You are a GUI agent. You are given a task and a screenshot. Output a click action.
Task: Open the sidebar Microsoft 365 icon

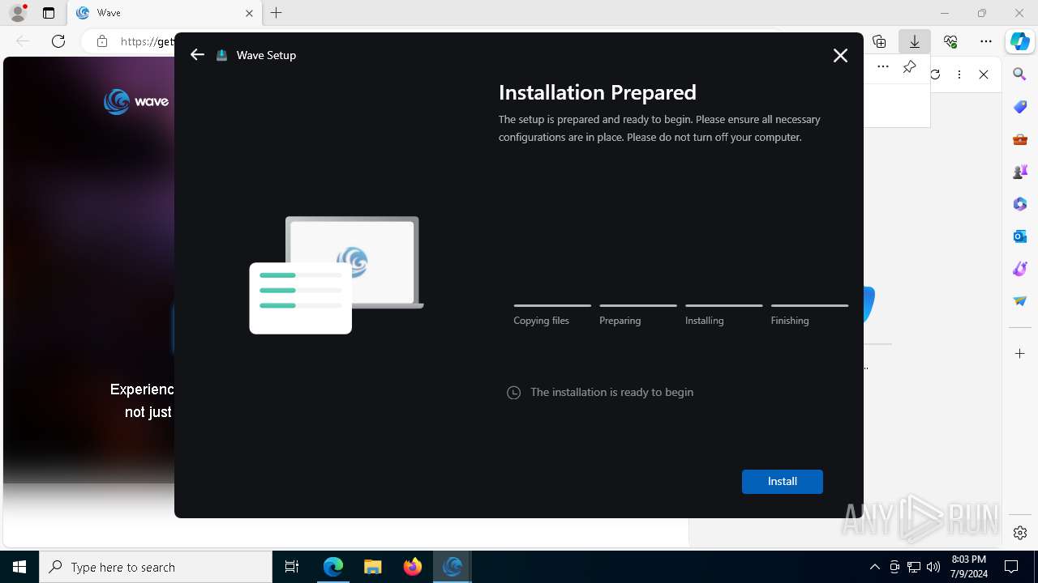pyautogui.click(x=1020, y=204)
